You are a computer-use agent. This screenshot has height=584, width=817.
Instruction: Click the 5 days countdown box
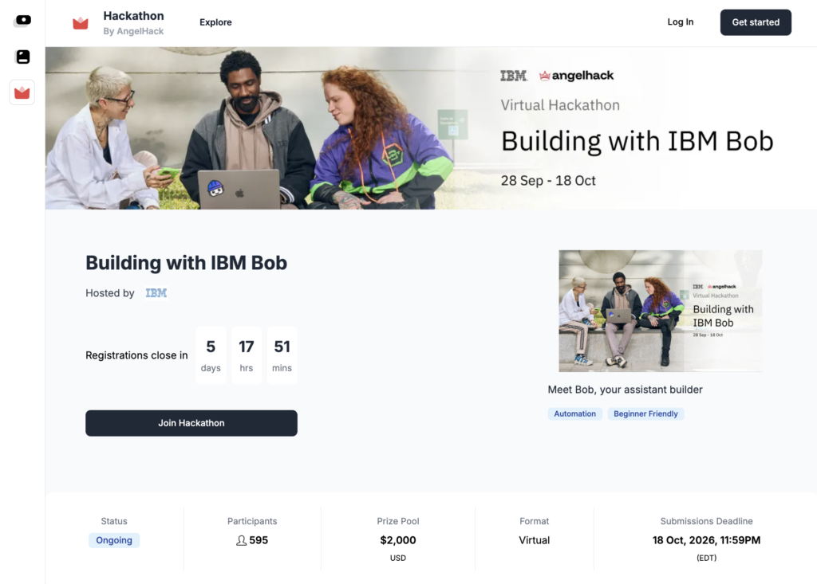point(211,355)
